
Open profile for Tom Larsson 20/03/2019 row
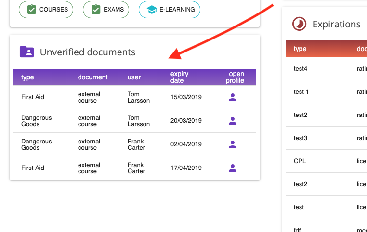point(233,121)
